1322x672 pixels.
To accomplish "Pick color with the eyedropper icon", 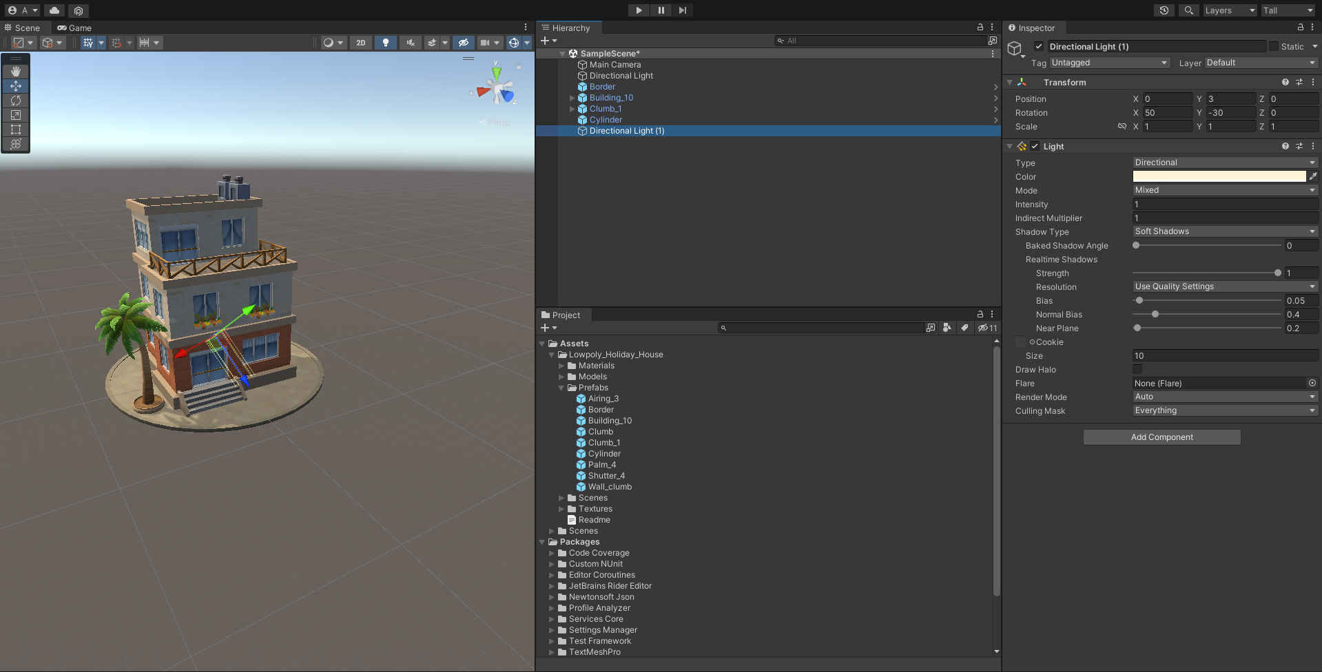I will (1313, 177).
